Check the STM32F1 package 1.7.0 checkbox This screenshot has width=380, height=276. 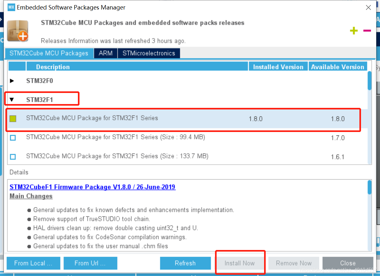coord(13,138)
